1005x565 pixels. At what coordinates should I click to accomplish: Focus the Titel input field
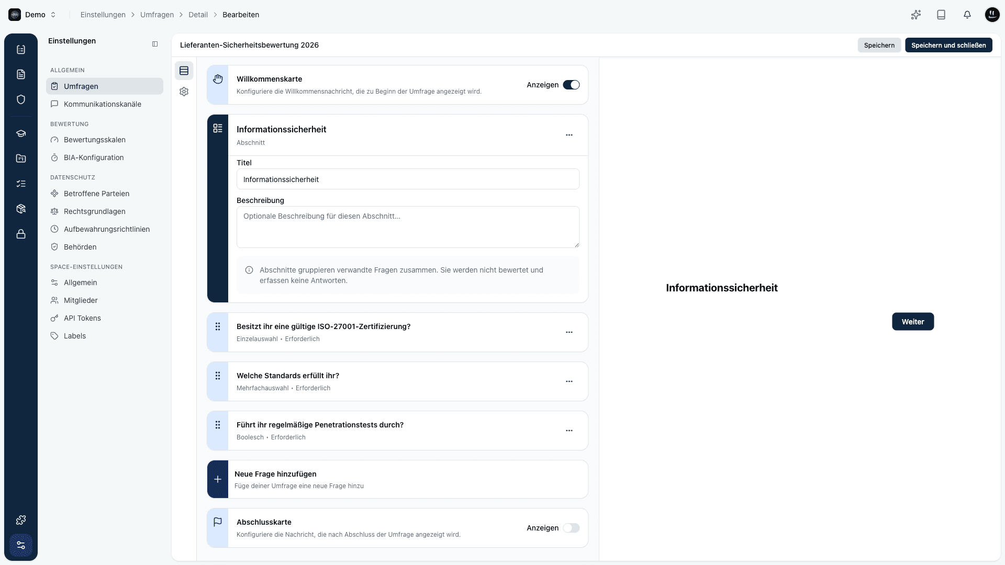(408, 179)
